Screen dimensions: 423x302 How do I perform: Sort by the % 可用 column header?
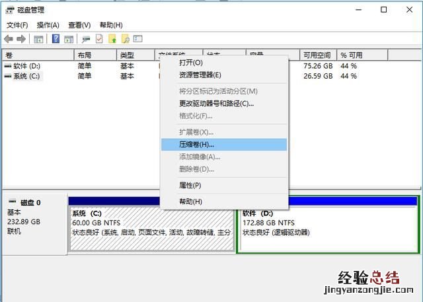[362, 56]
